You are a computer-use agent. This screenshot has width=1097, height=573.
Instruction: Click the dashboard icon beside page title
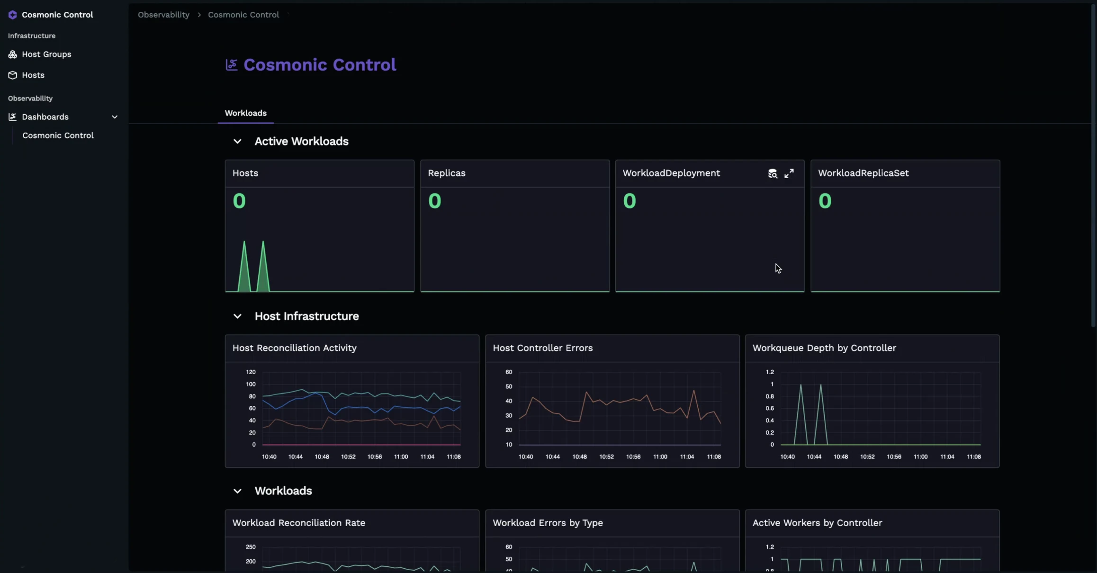coord(232,65)
